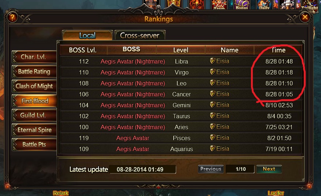The width and height of the screenshot is (321, 196).
Task: Click the shield icon in the Aquarius row
Action: coord(213,148)
